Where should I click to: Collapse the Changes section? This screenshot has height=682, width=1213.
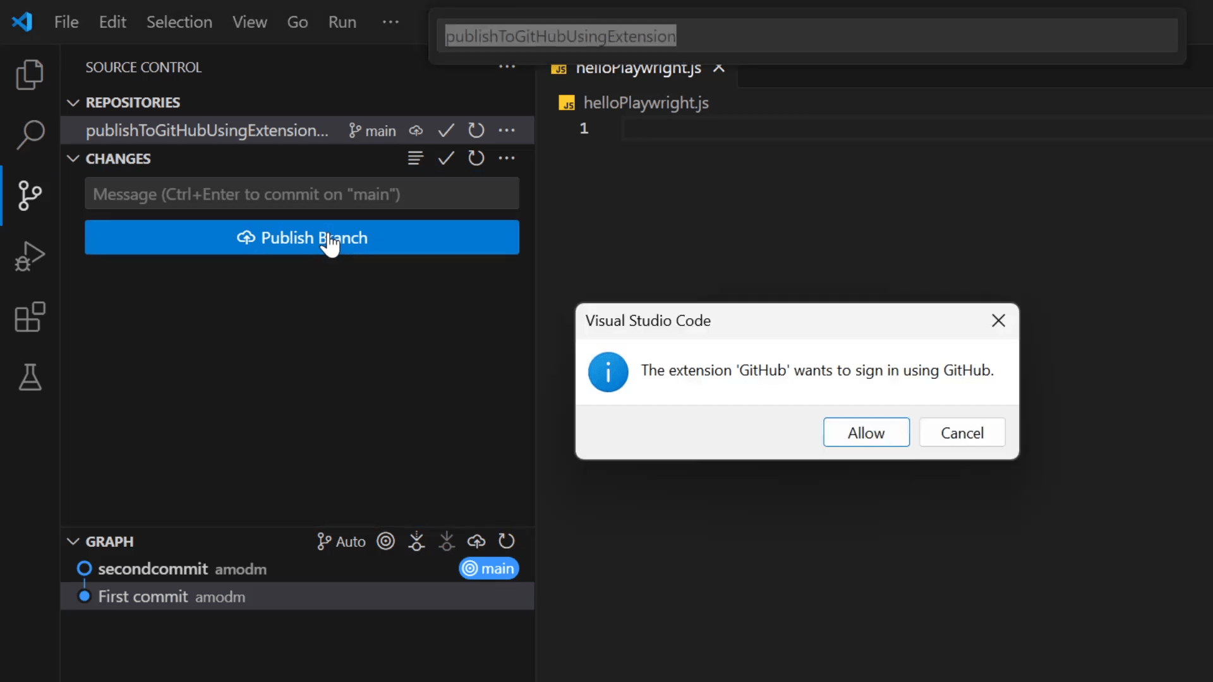pyautogui.click(x=73, y=159)
